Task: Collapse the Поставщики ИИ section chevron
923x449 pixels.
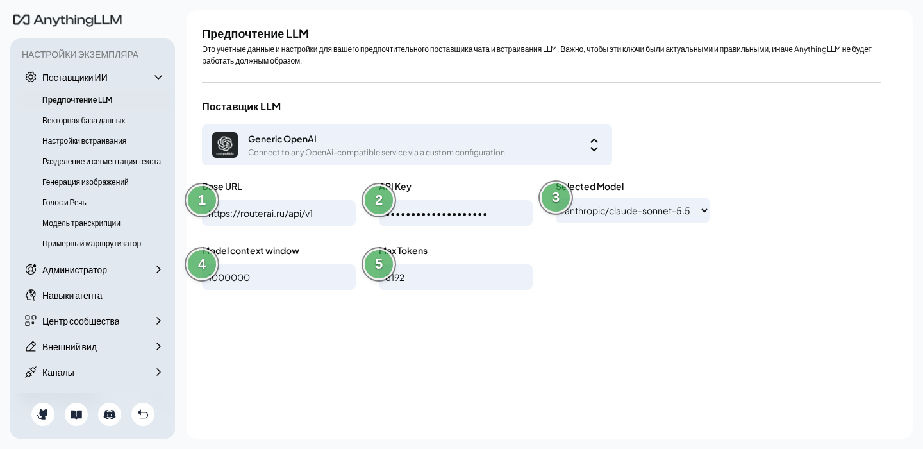Action: coord(158,78)
